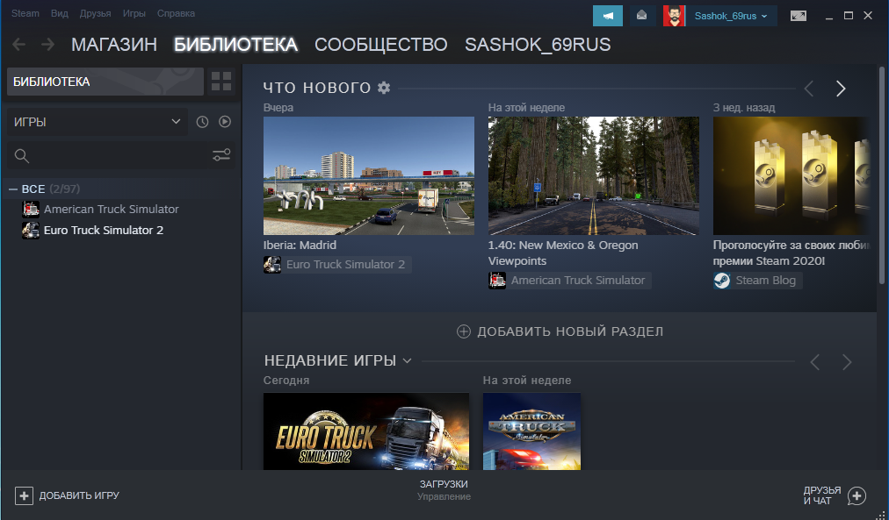Click Euro Truck Simulator 2 news tag icon
The height and width of the screenshot is (520, 889).
272,265
